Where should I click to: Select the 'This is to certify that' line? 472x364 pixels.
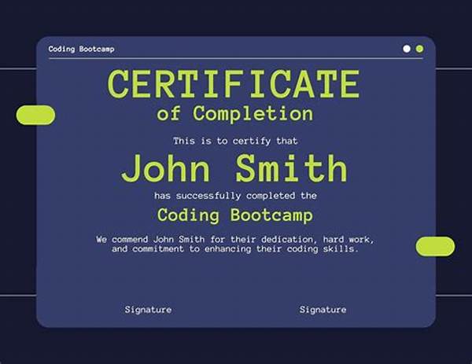[x=235, y=142]
